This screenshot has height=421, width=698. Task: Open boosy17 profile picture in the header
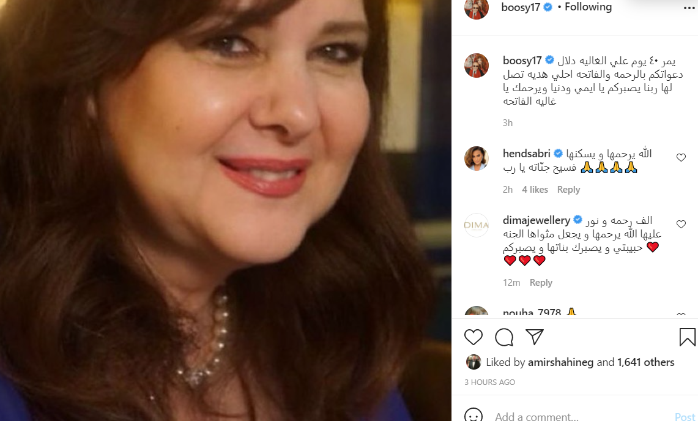[x=477, y=8]
